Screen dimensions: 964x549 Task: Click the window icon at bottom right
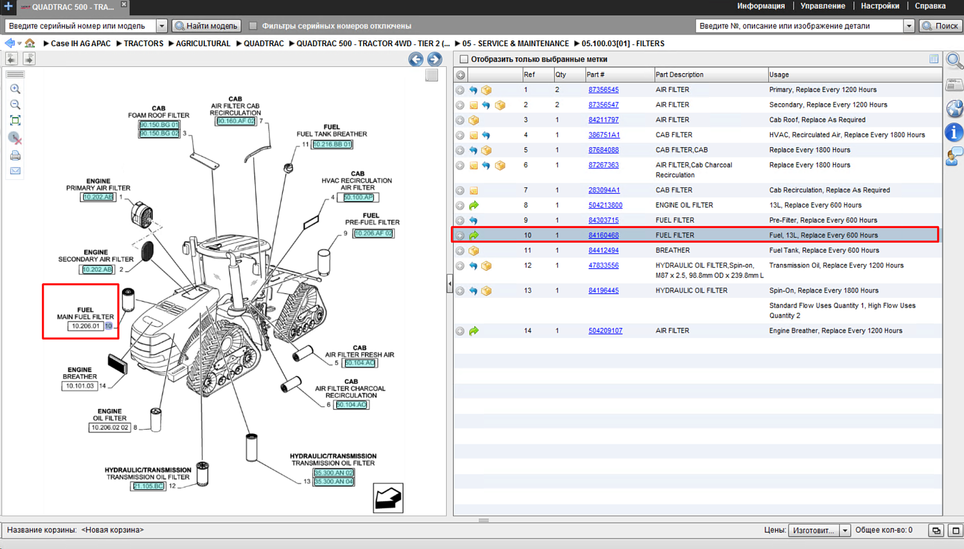pos(956,530)
